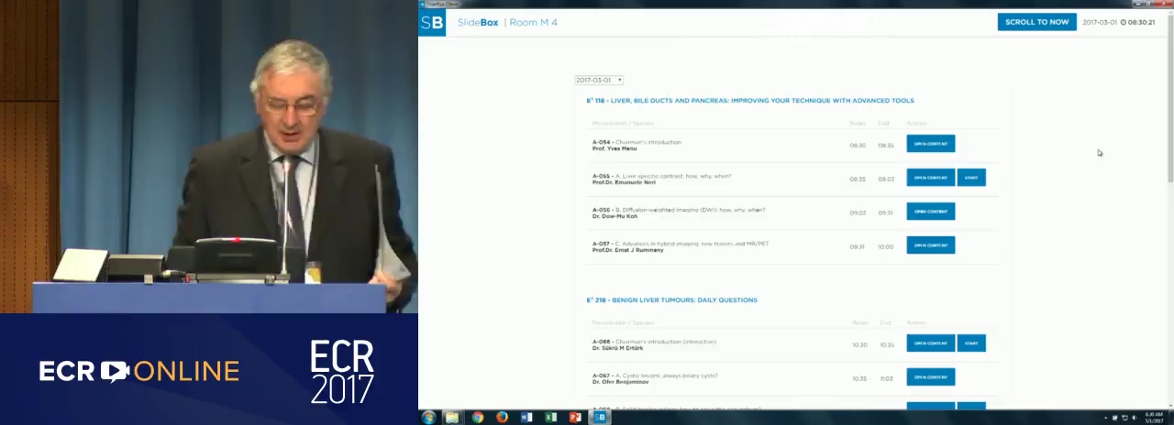The width and height of the screenshot is (1174, 425).
Task: Select speaker name Prof. Yves Menu
Action: pos(615,148)
